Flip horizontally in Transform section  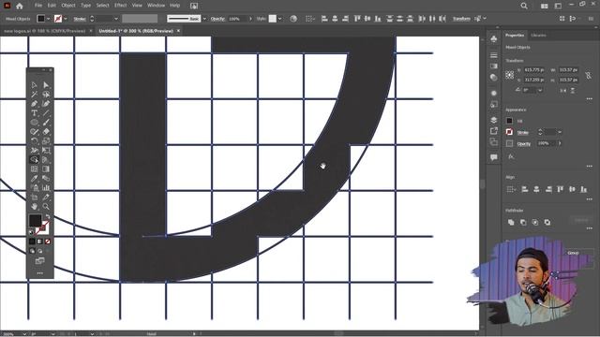(562, 91)
